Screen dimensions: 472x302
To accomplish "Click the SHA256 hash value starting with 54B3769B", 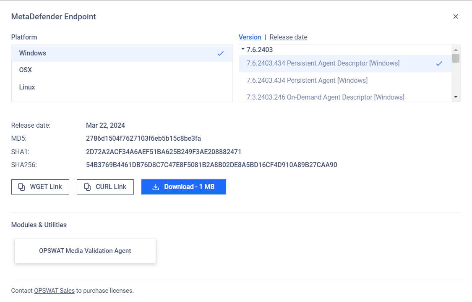I will (211, 165).
